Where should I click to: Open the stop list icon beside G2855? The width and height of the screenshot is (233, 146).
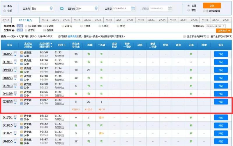(x=15, y=100)
